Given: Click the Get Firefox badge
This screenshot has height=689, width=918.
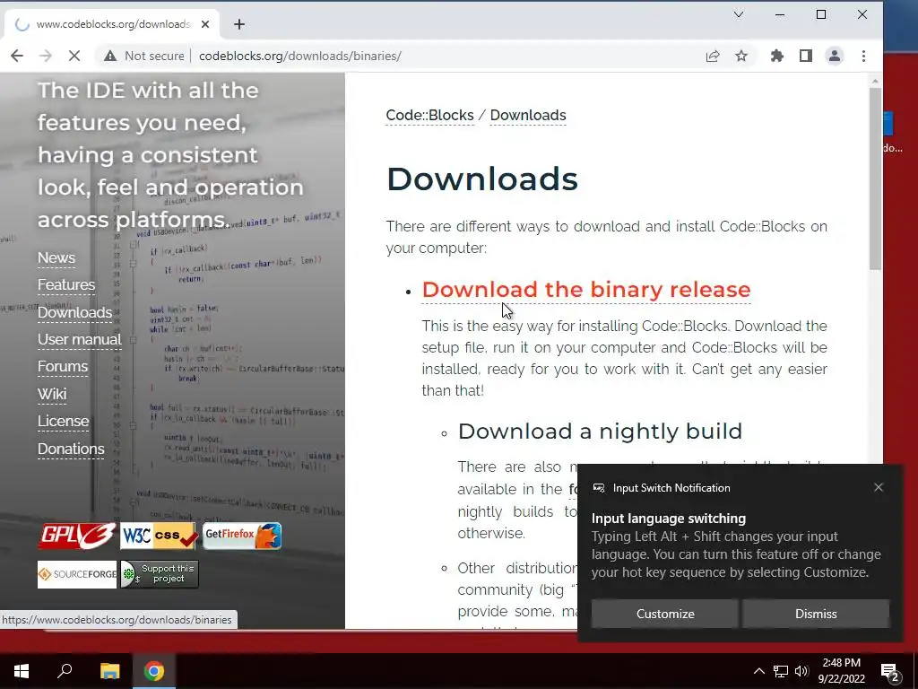Looking at the screenshot, I should click(x=242, y=536).
